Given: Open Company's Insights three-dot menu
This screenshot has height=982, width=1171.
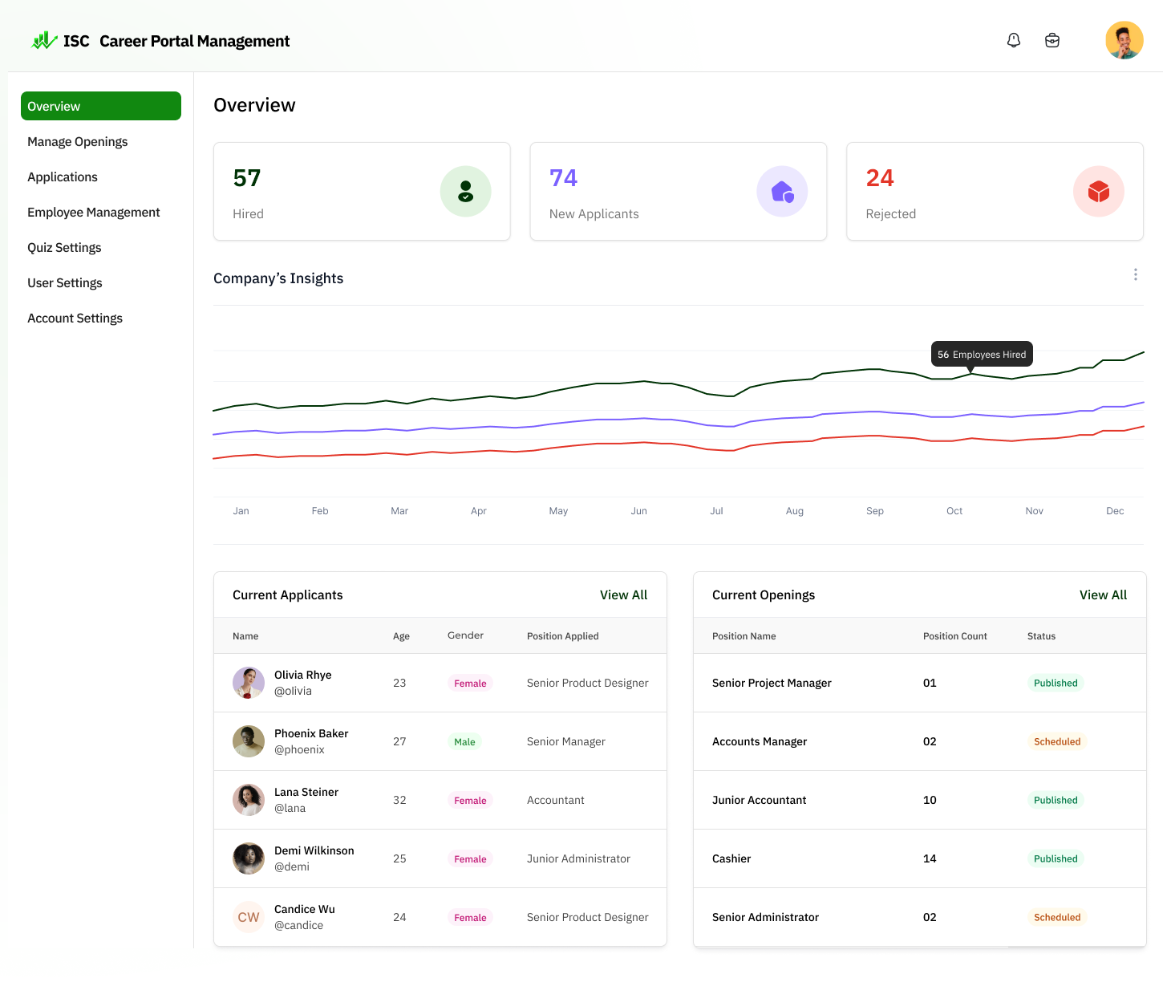Looking at the screenshot, I should tap(1135, 274).
